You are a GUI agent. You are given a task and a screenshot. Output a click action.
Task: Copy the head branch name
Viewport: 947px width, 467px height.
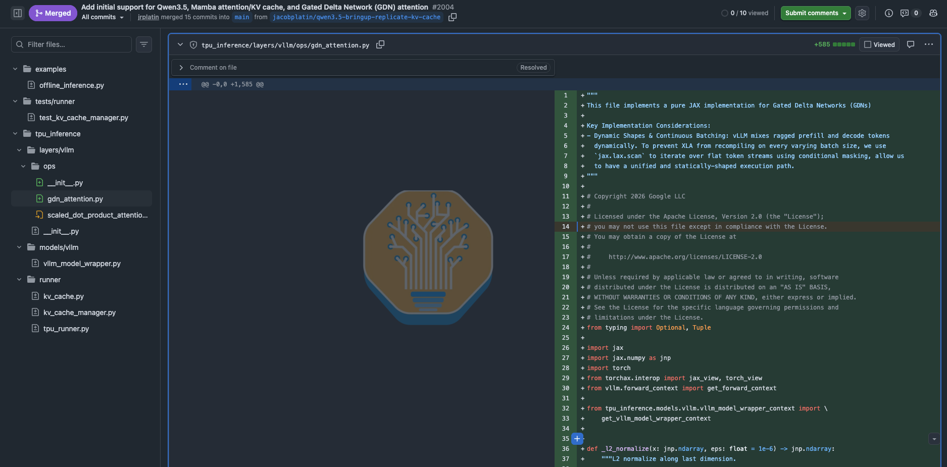(453, 17)
